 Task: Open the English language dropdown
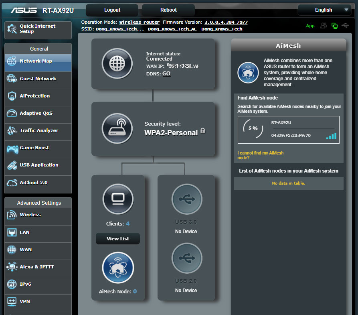point(324,10)
